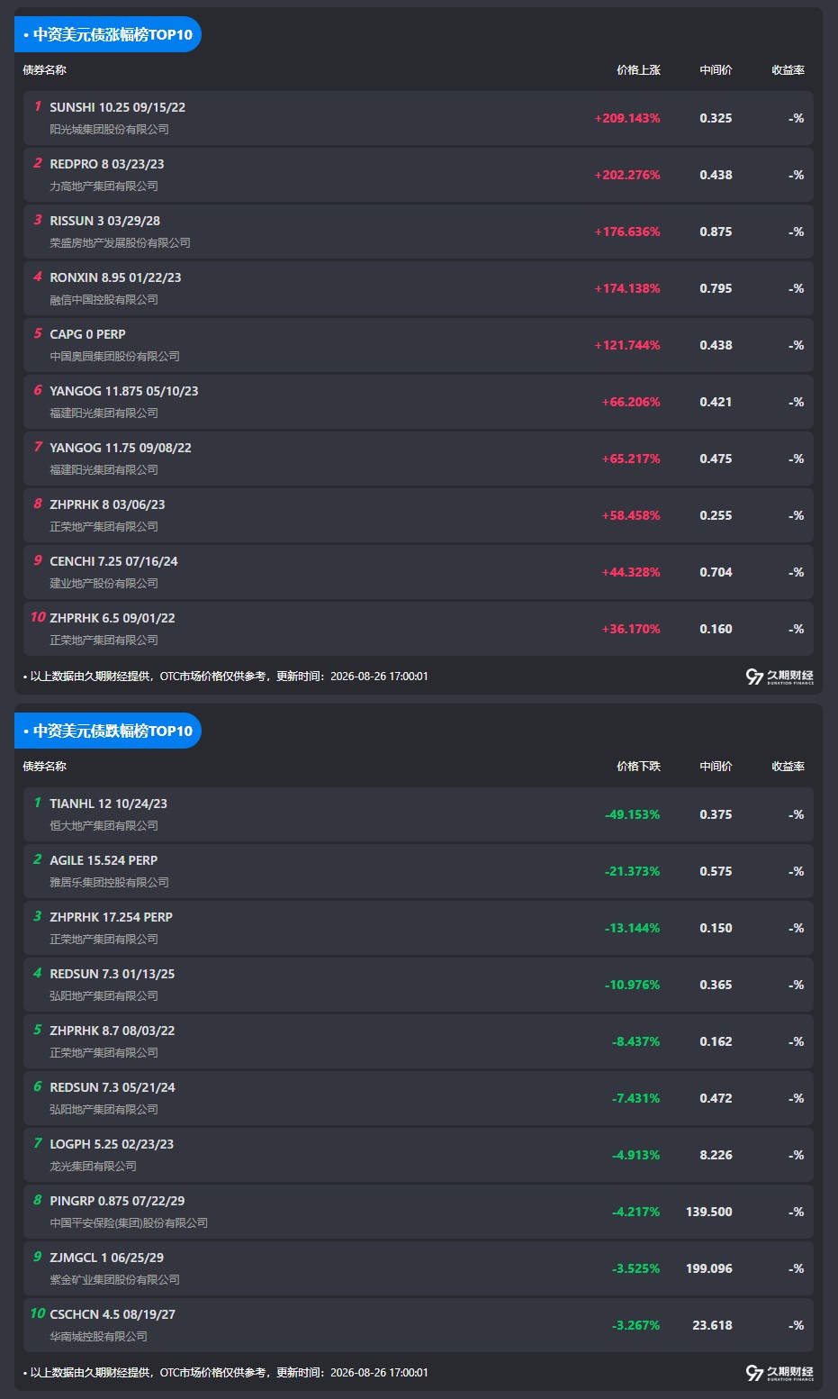
Task: Click issuer name 紫金矿业集团股份有限公司
Action: (x=114, y=1280)
